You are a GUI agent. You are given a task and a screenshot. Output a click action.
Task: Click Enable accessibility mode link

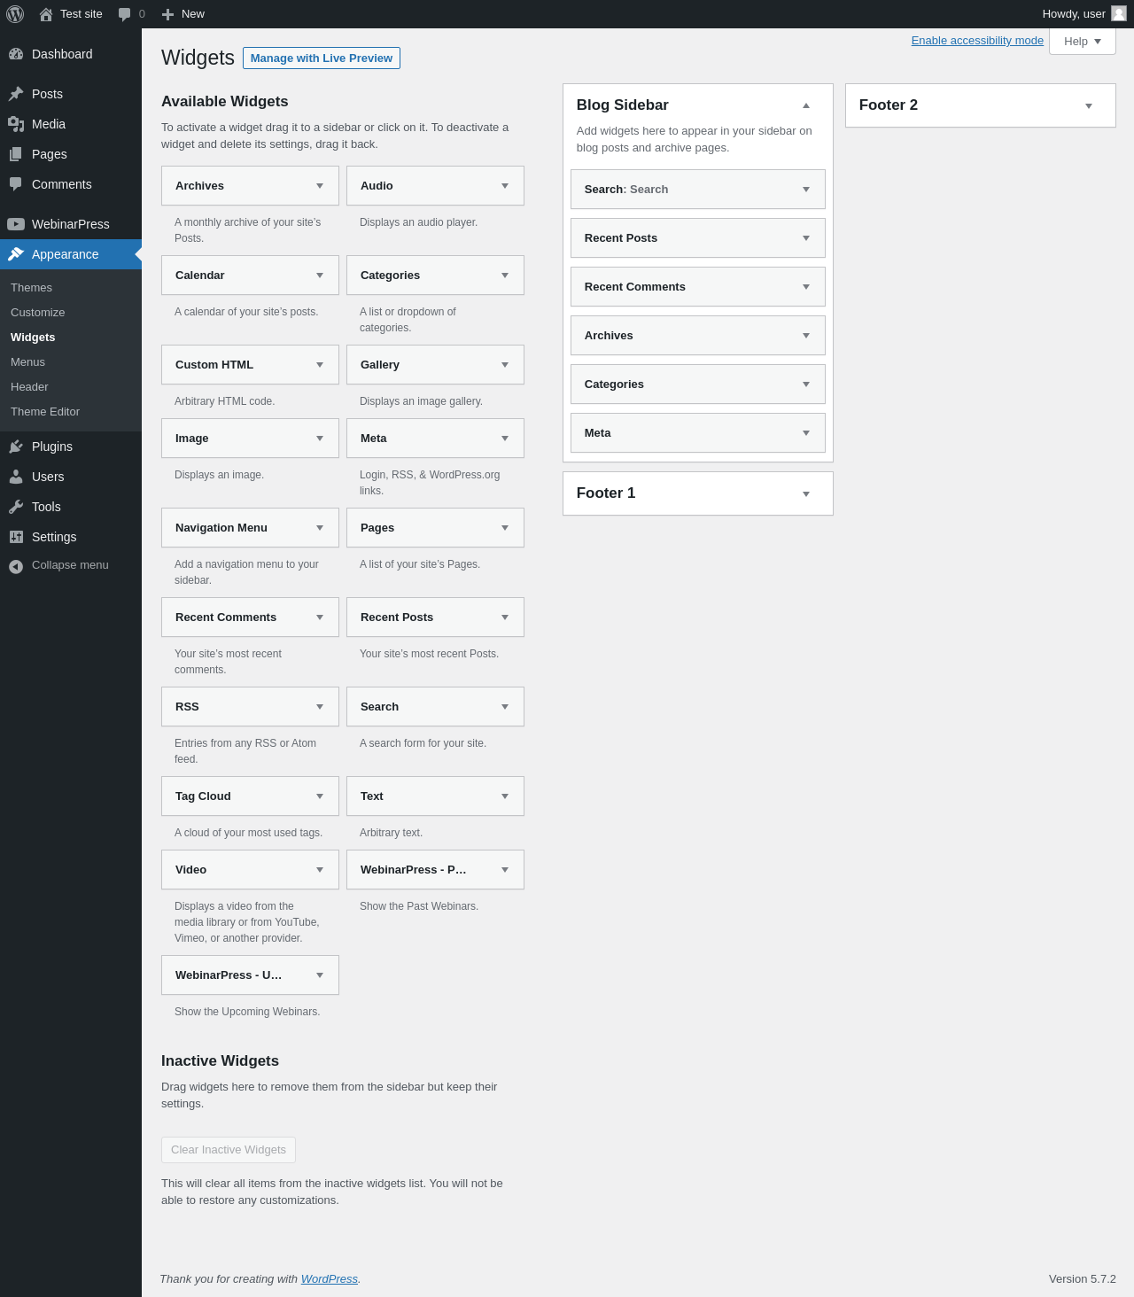977,41
